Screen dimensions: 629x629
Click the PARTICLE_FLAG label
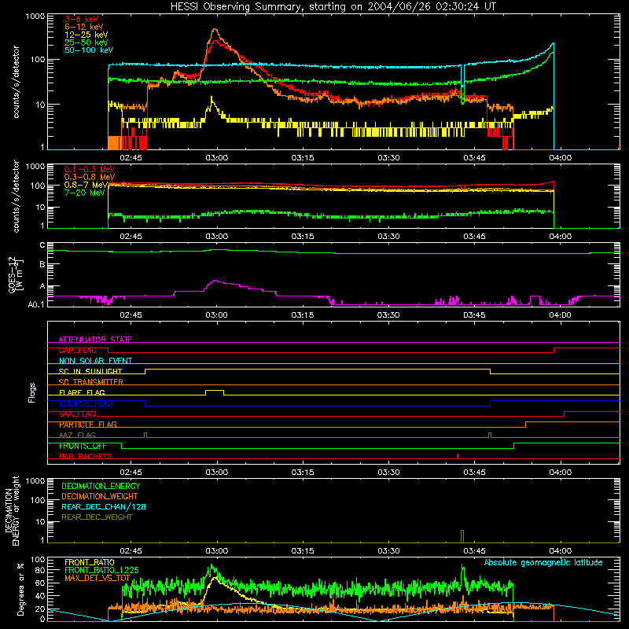click(88, 425)
